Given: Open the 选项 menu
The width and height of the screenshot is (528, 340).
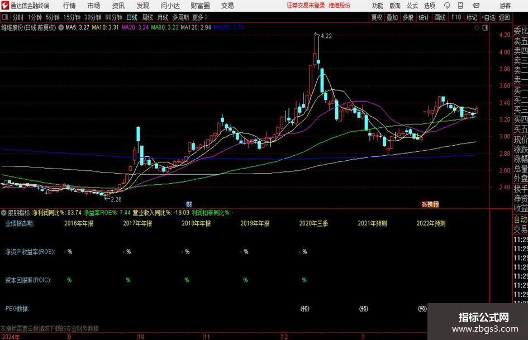Looking at the screenshot, I should 429,6.
